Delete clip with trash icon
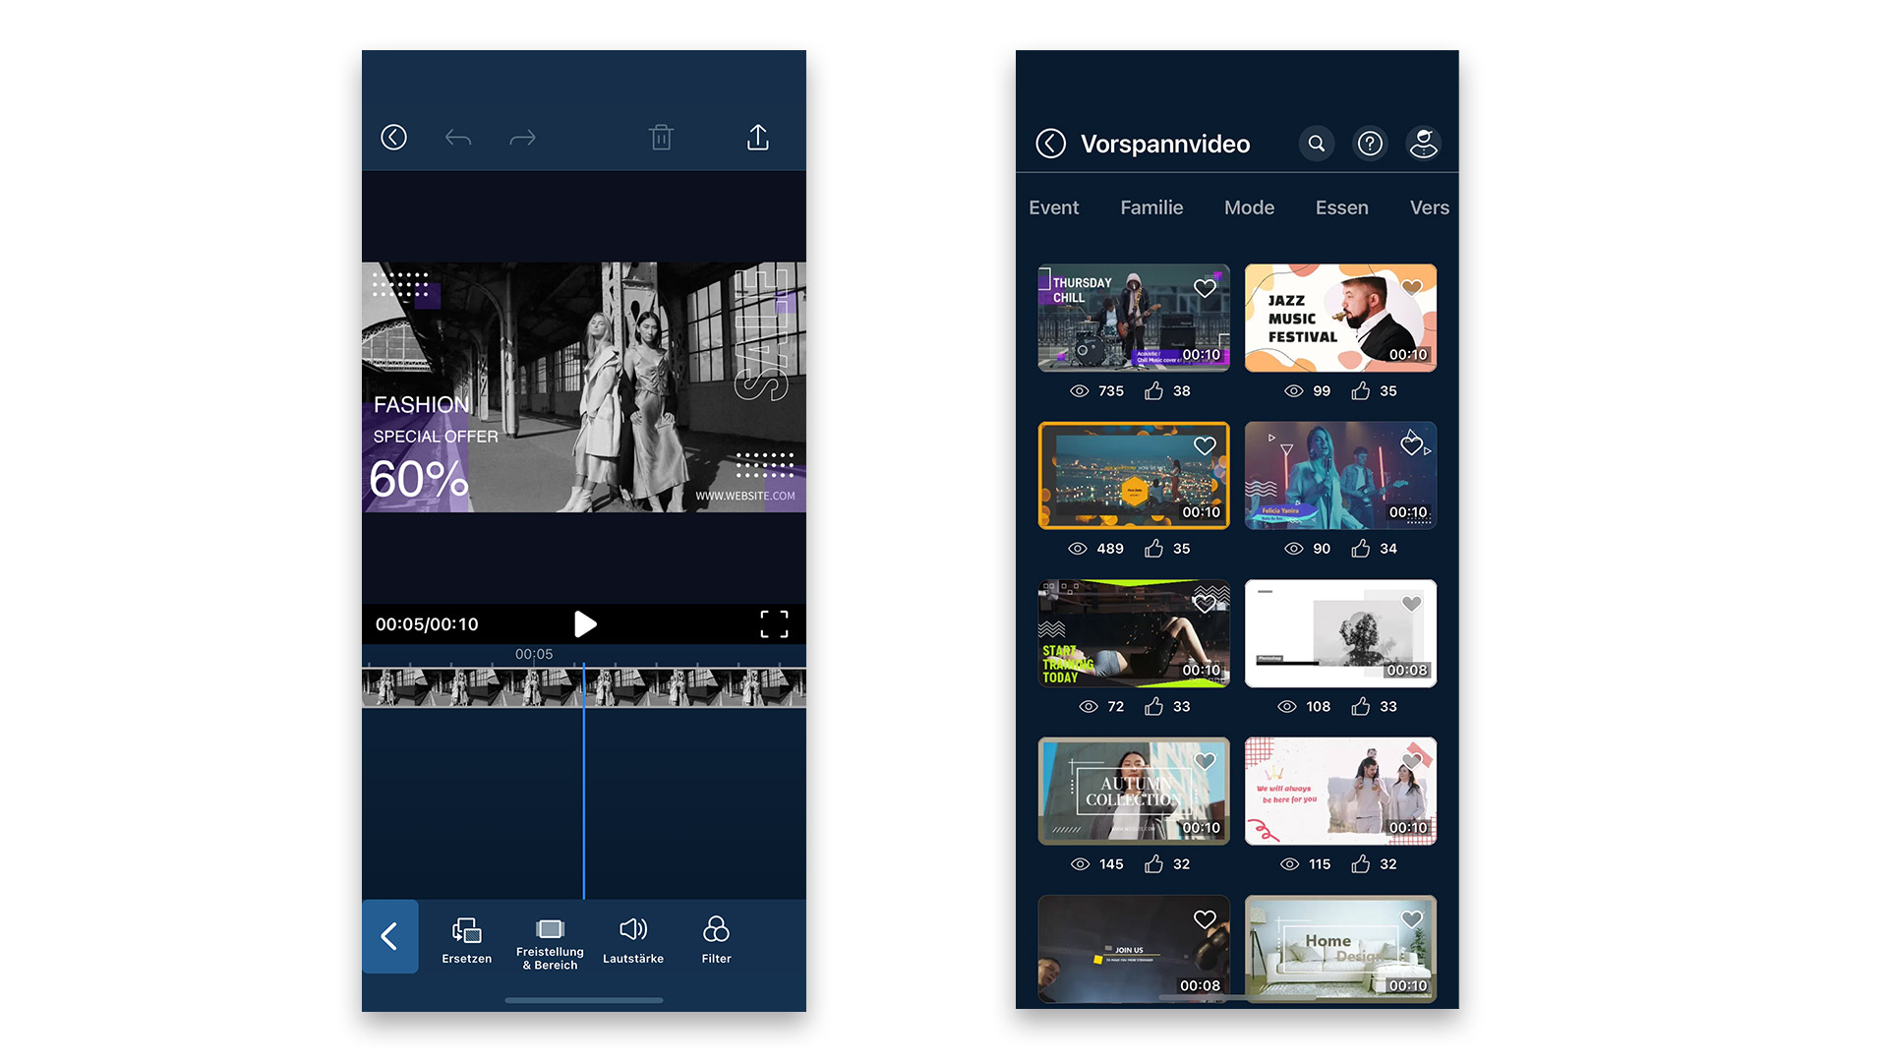 click(x=661, y=138)
